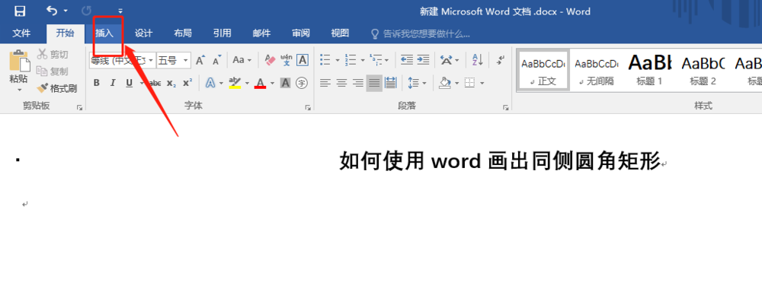Decrease paragraph indent
This screenshot has height=301, width=762.
click(406, 60)
